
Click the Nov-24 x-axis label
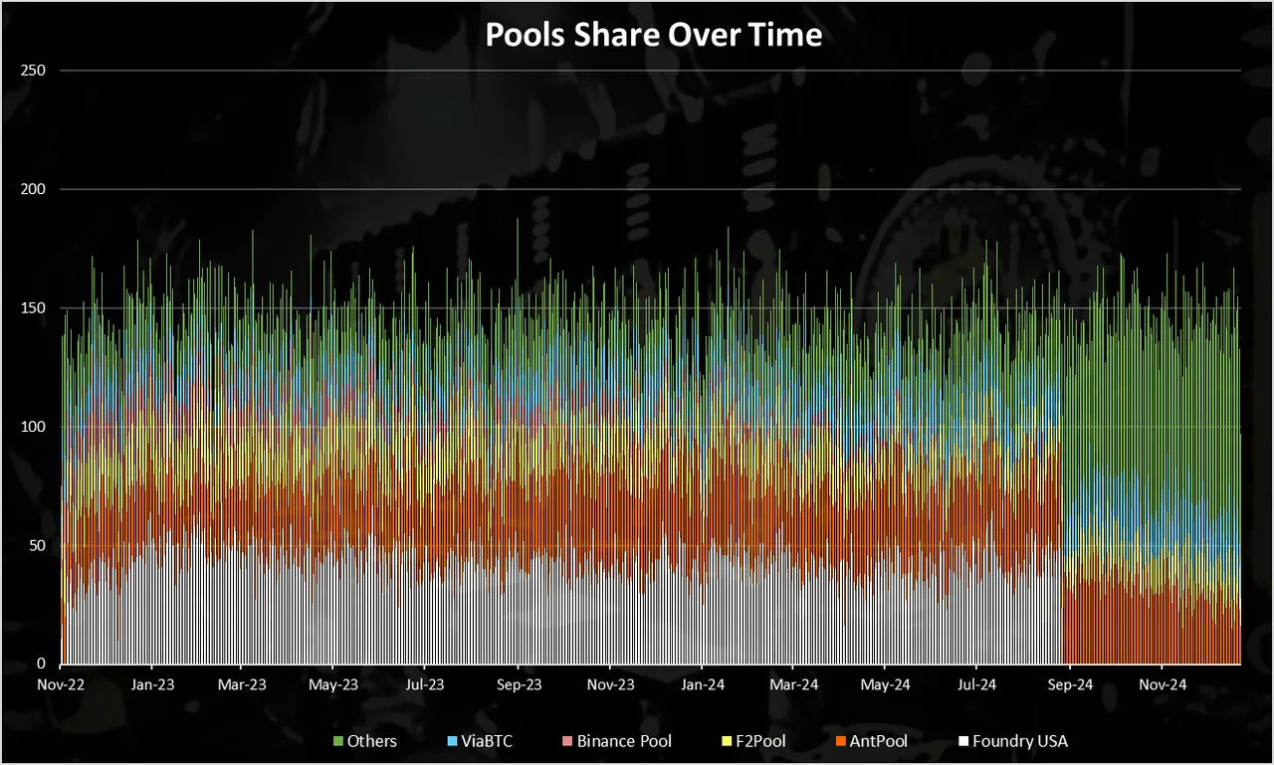1163,685
